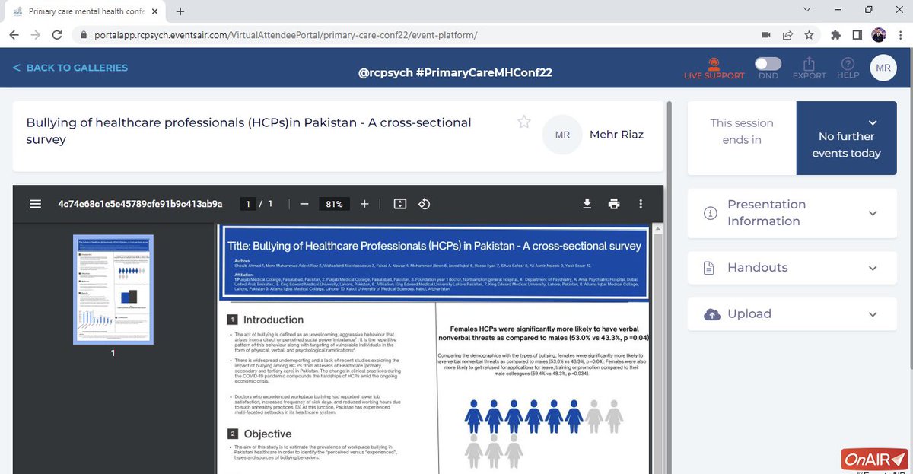Image resolution: width=913 pixels, height=474 pixels.
Task: Zoom out the PDF
Action: 304,204
